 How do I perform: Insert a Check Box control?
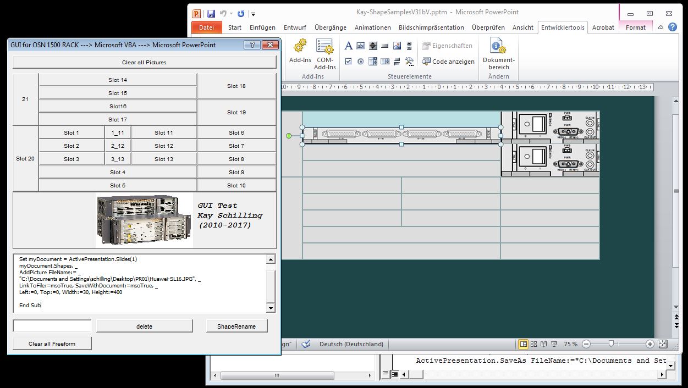click(348, 61)
